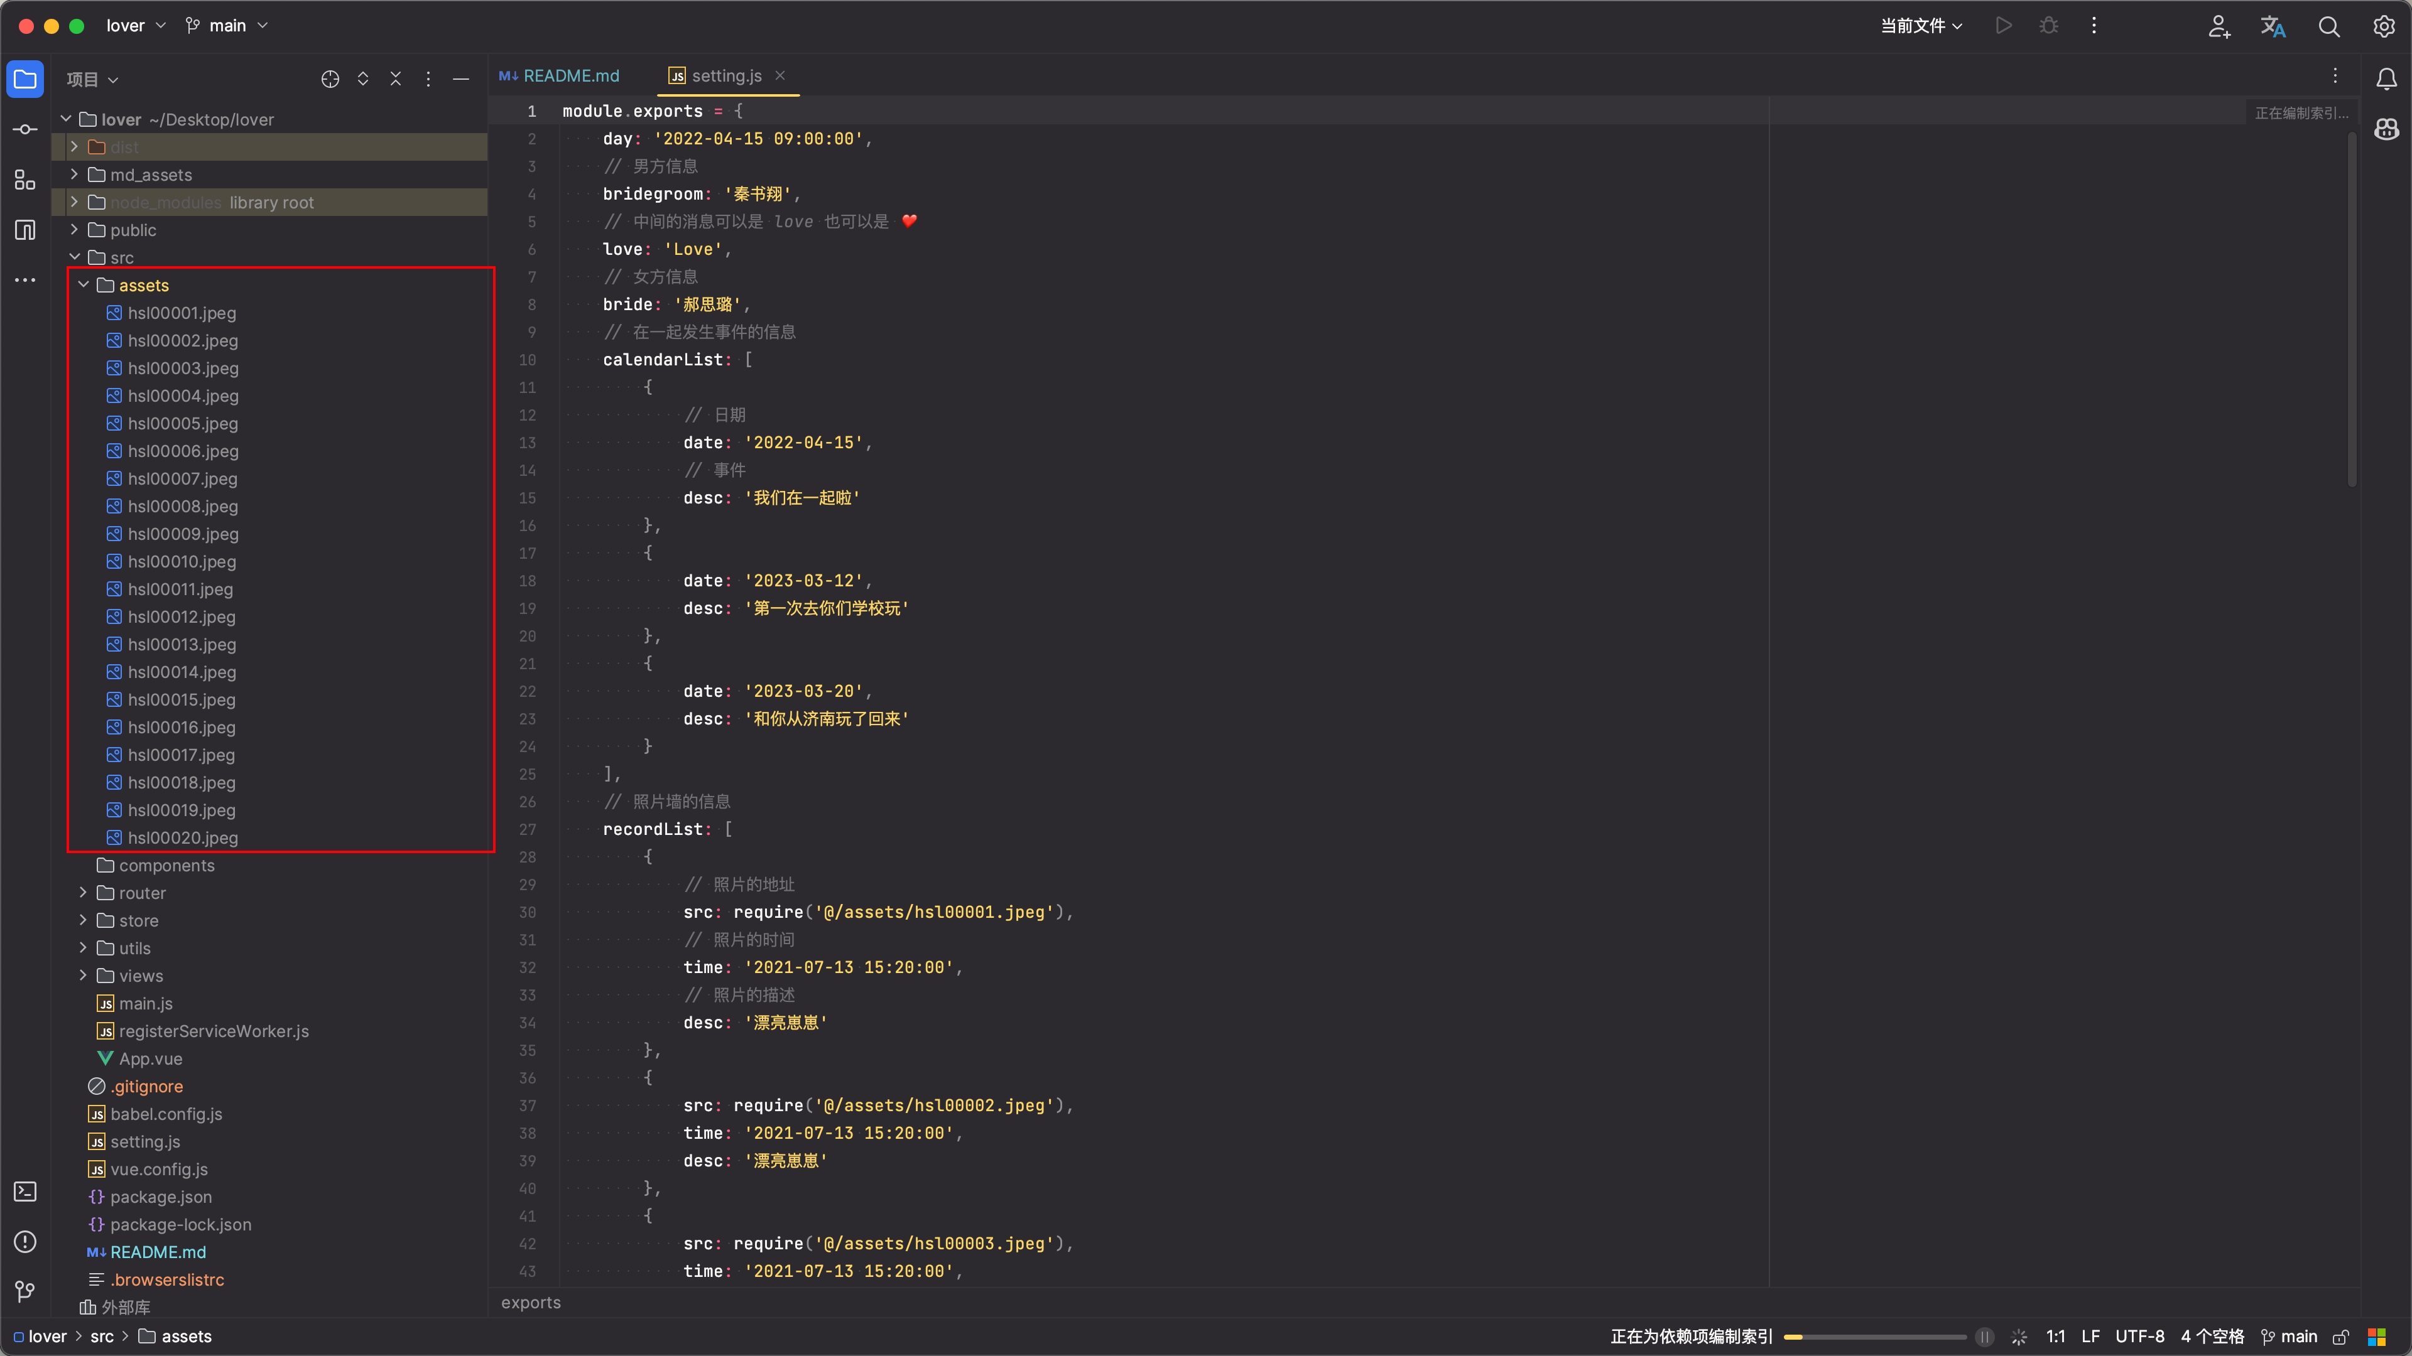2412x1356 pixels.
Task: Close the setting.js tab
Action: [x=780, y=76]
